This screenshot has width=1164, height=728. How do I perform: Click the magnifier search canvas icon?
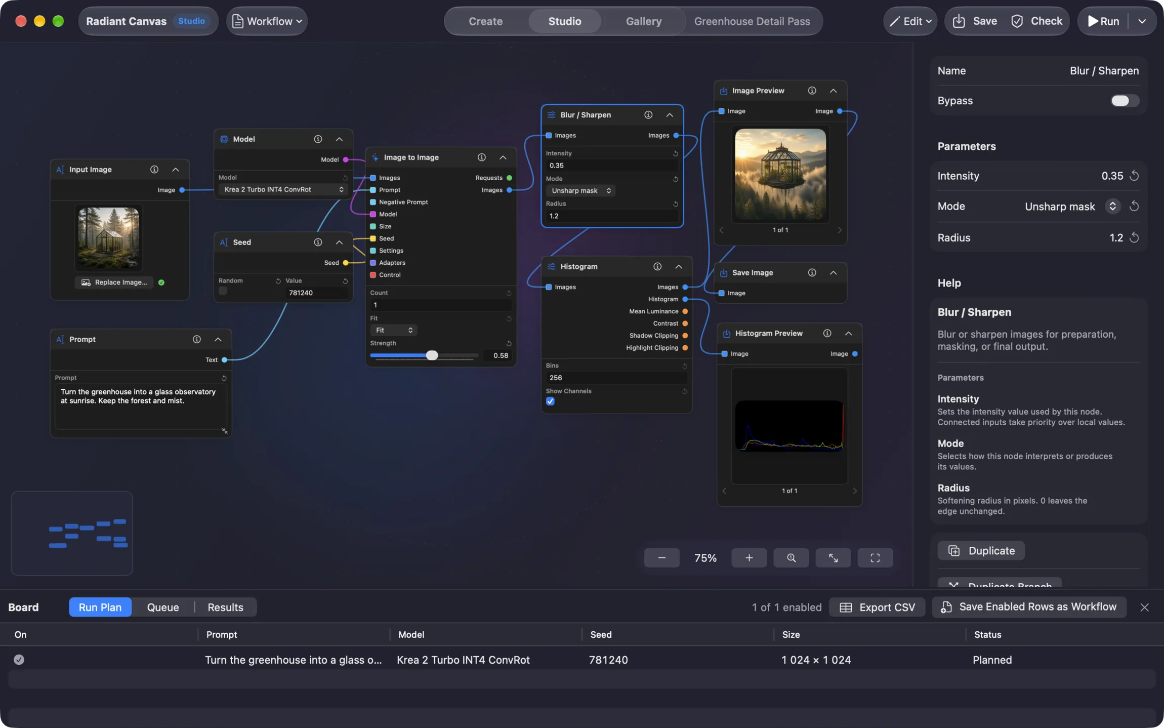pos(791,558)
